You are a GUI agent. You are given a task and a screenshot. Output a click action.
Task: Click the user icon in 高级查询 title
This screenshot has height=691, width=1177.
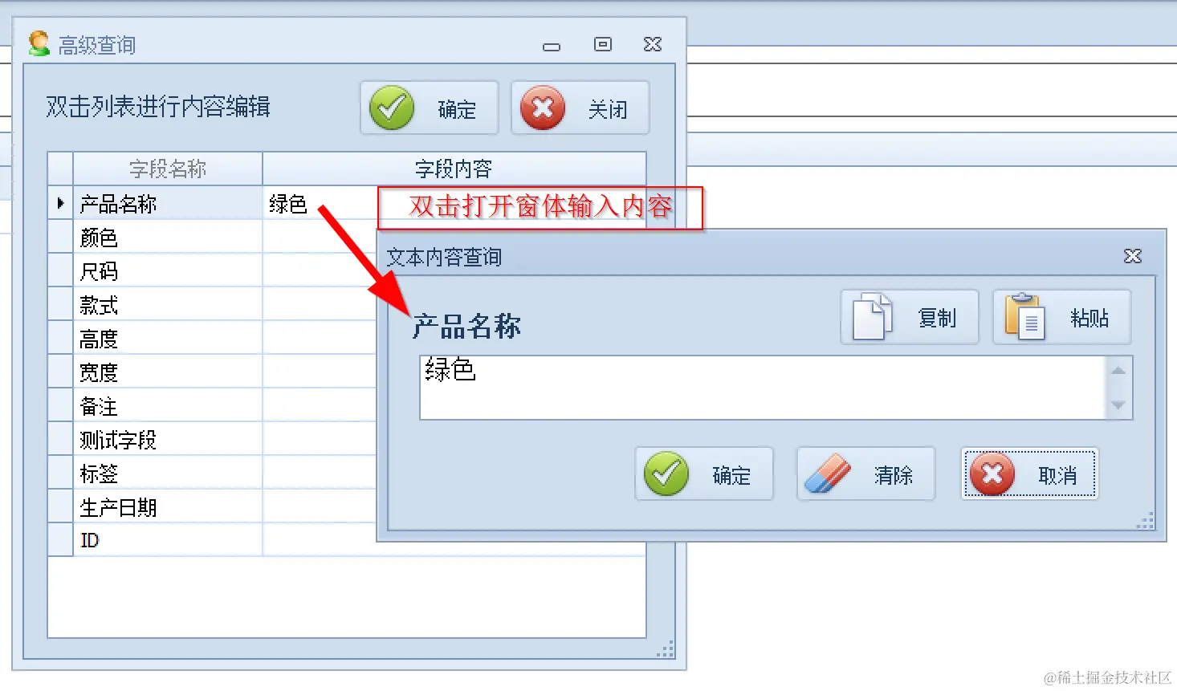click(x=39, y=43)
